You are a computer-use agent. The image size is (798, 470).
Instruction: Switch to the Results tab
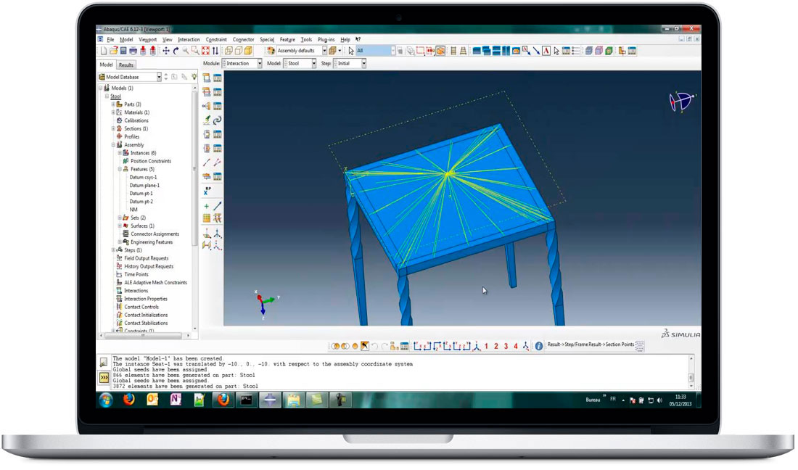tap(126, 65)
